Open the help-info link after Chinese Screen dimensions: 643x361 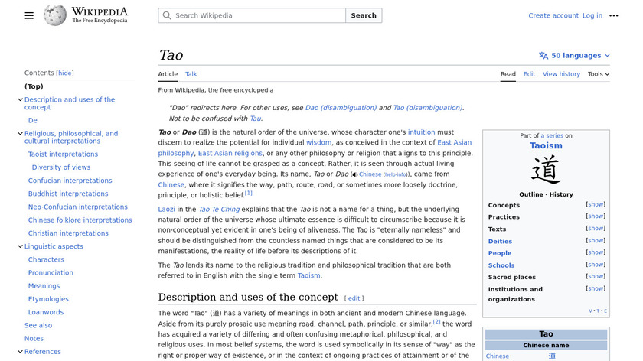coord(397,174)
